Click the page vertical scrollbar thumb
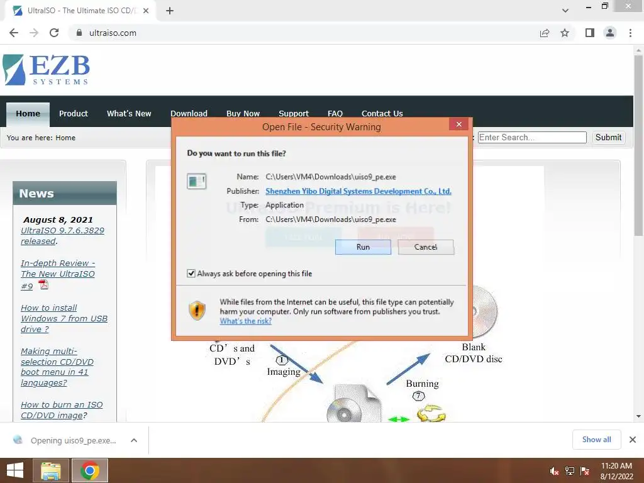This screenshot has width=644, height=483. (638, 146)
